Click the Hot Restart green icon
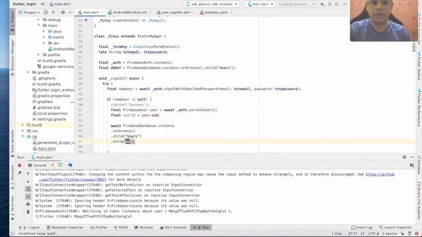Viewport: 422px width, 237px height. (x=60, y=165)
